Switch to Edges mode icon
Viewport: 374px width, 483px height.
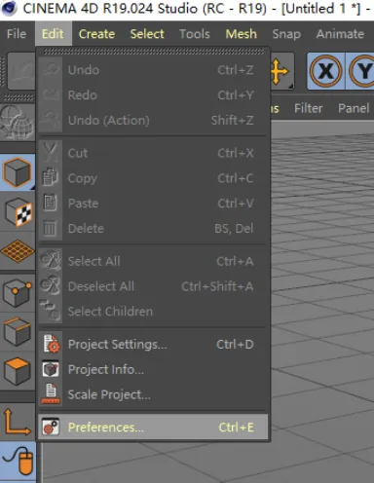18,332
